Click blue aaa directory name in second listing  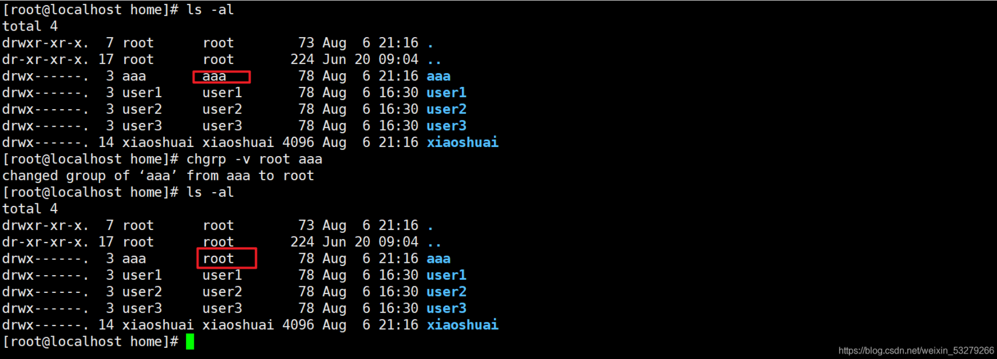438,259
